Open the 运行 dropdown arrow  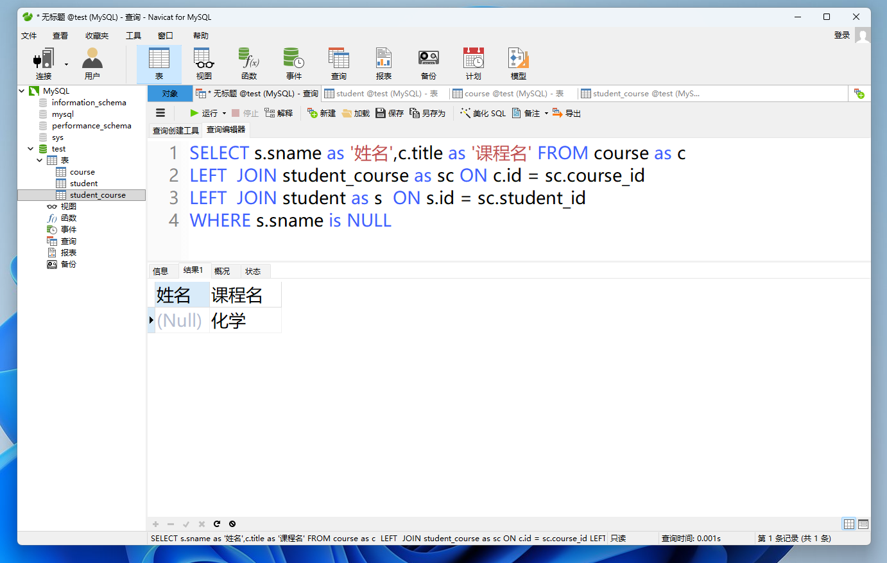click(x=224, y=114)
